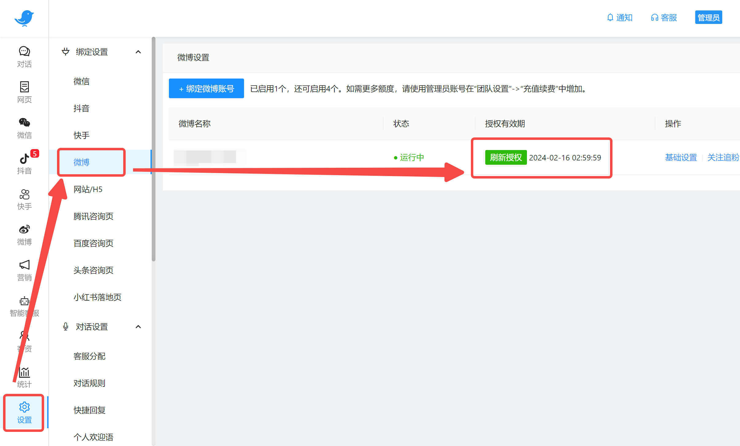The width and height of the screenshot is (740, 446).
Task: Click the green 刷新授权 button
Action: [505, 157]
